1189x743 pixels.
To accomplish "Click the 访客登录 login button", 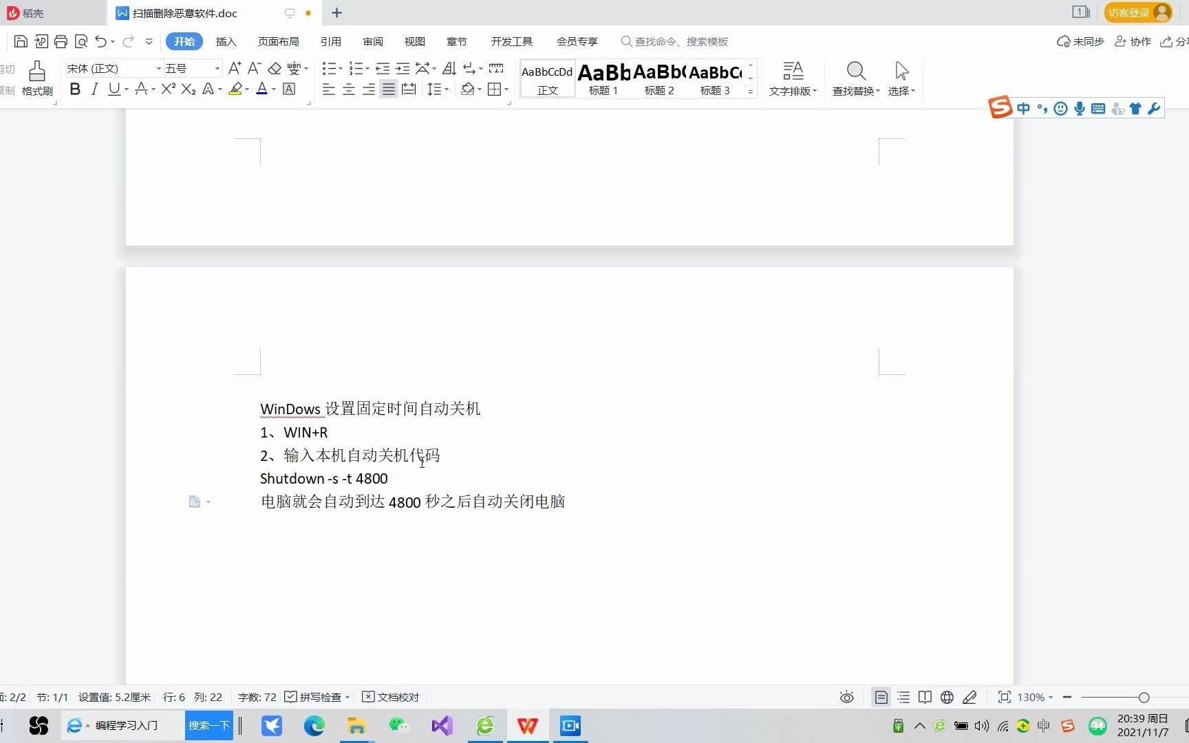I will [x=1138, y=12].
